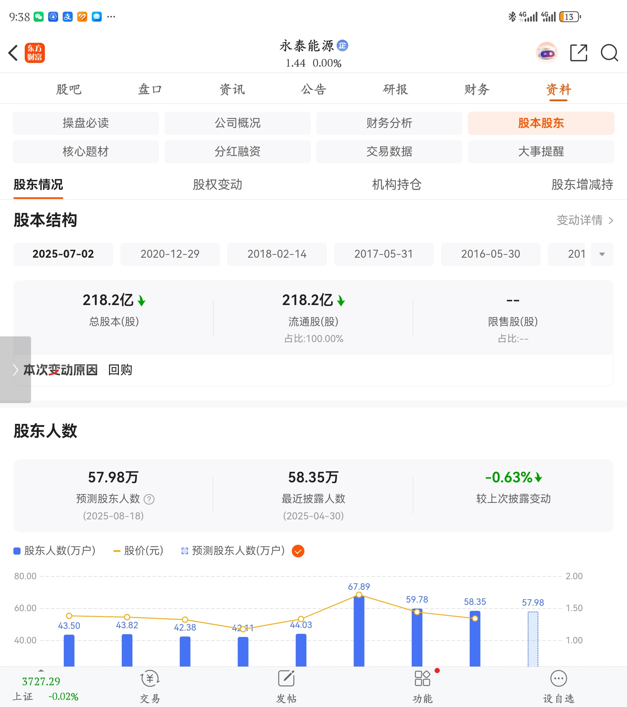Screen dimensions: 627x707
Task: Open the 操盘必读 section
Action: click(86, 123)
